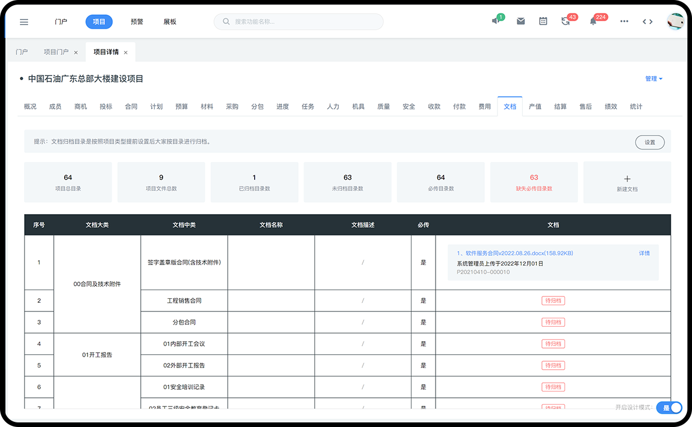This screenshot has height=427, width=692.
Task: Click the 设置 button
Action: click(650, 143)
